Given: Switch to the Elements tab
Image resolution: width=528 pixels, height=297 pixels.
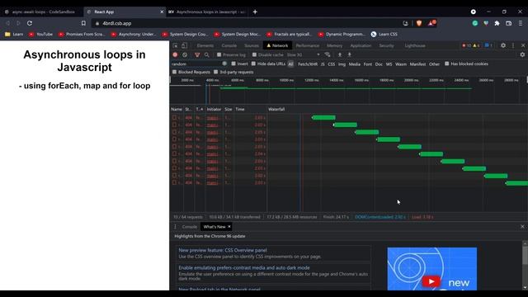Looking at the screenshot, I should [205, 45].
